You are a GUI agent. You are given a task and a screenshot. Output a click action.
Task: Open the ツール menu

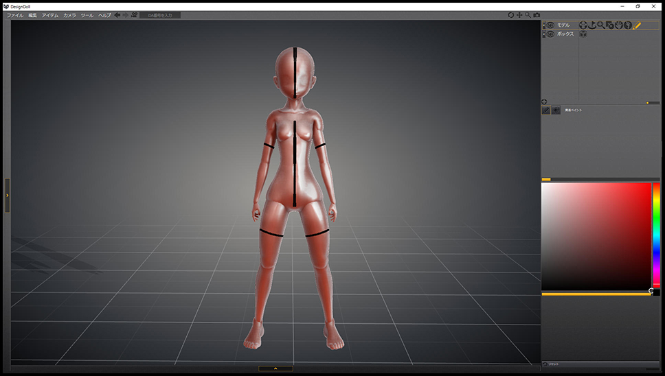[x=87, y=15]
